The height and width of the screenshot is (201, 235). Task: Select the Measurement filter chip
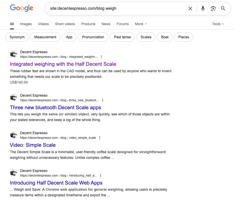(x=45, y=37)
